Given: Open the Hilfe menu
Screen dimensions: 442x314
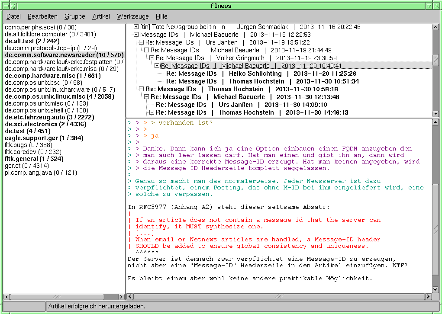Looking at the screenshot, I should pos(161,16).
